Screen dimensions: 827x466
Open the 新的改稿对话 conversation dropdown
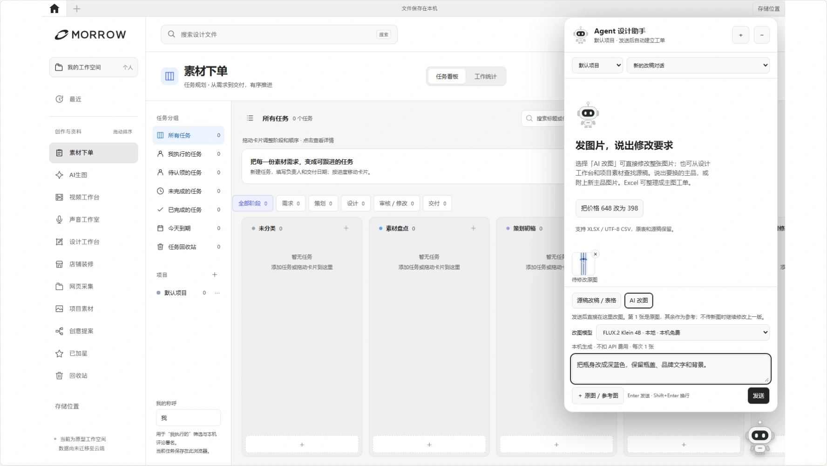click(698, 66)
